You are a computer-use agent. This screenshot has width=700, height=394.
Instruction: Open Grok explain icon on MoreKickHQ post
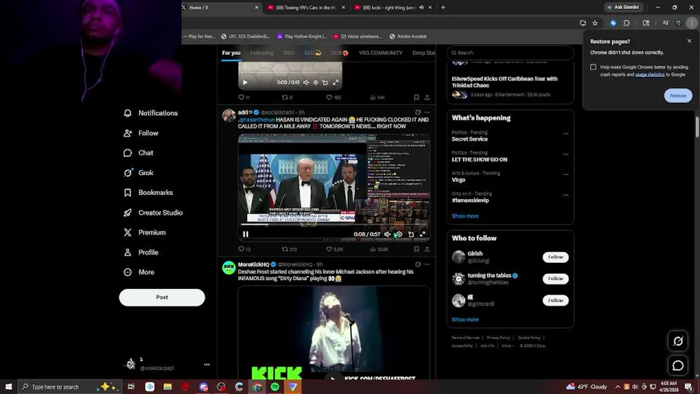click(418, 264)
